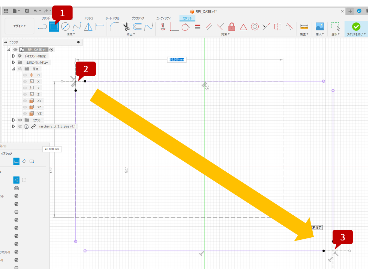This screenshot has height=269, width=368.
Task: Toggle visibility of the スケッチ folder
Action: [20, 120]
